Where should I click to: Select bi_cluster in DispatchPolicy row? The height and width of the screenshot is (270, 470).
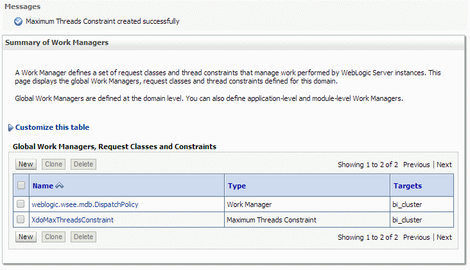pyautogui.click(x=407, y=204)
